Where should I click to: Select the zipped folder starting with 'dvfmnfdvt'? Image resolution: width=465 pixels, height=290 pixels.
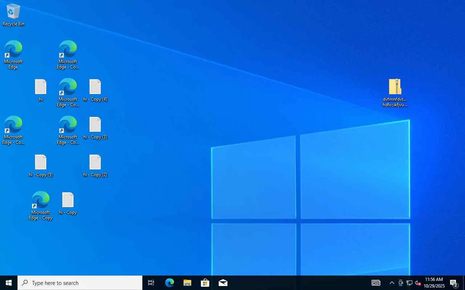[395, 93]
